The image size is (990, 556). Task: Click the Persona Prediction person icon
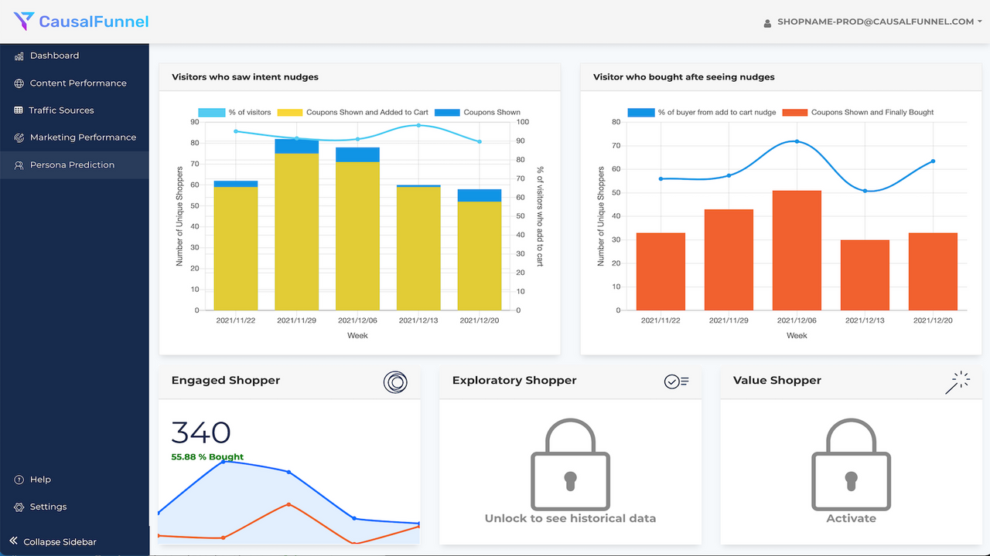pos(19,165)
